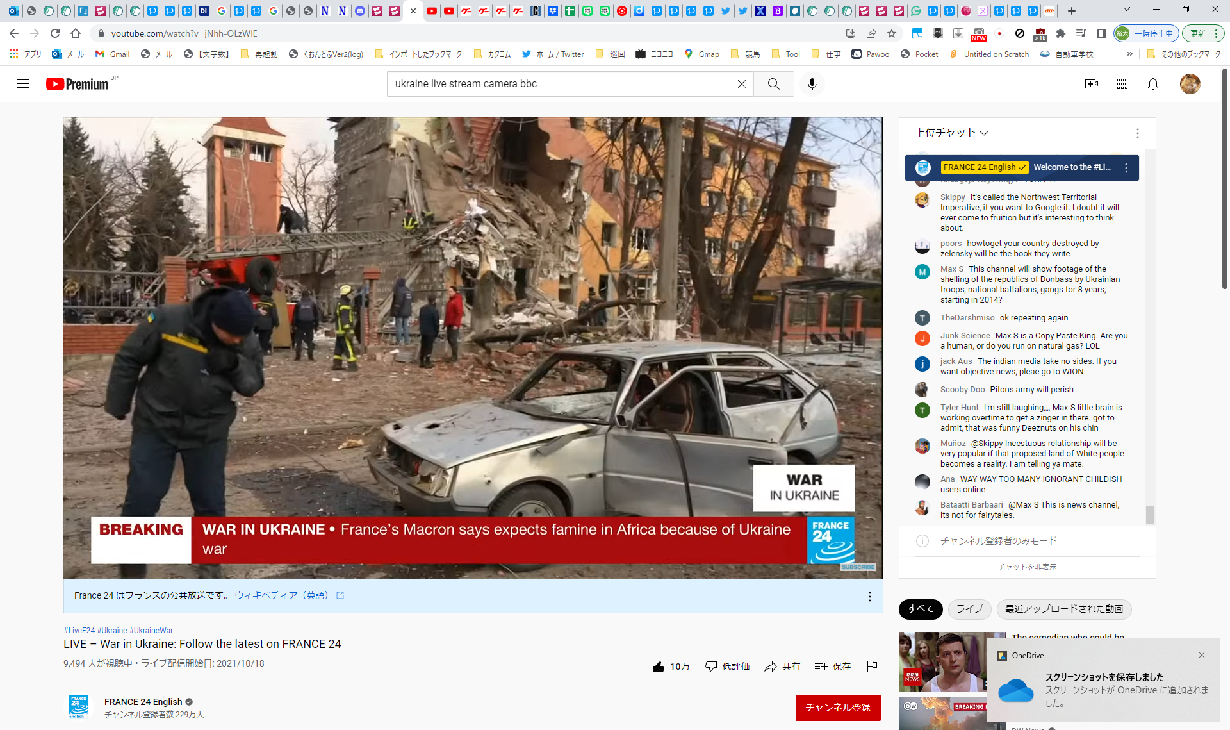
Task: Click the Zelensky comedian video thumbnail
Action: [942, 661]
